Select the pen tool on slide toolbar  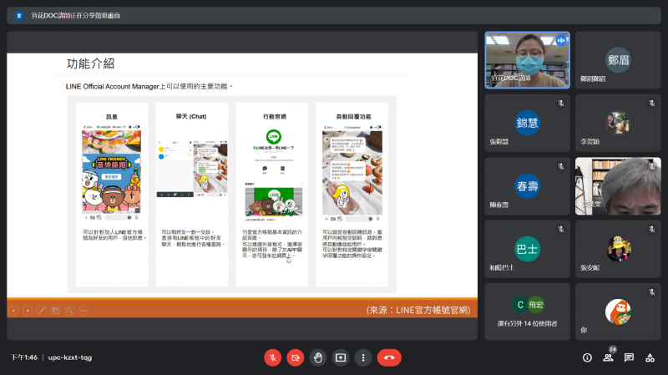(x=42, y=311)
